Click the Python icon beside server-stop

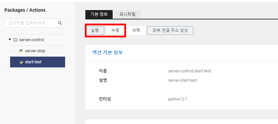click(x=21, y=51)
